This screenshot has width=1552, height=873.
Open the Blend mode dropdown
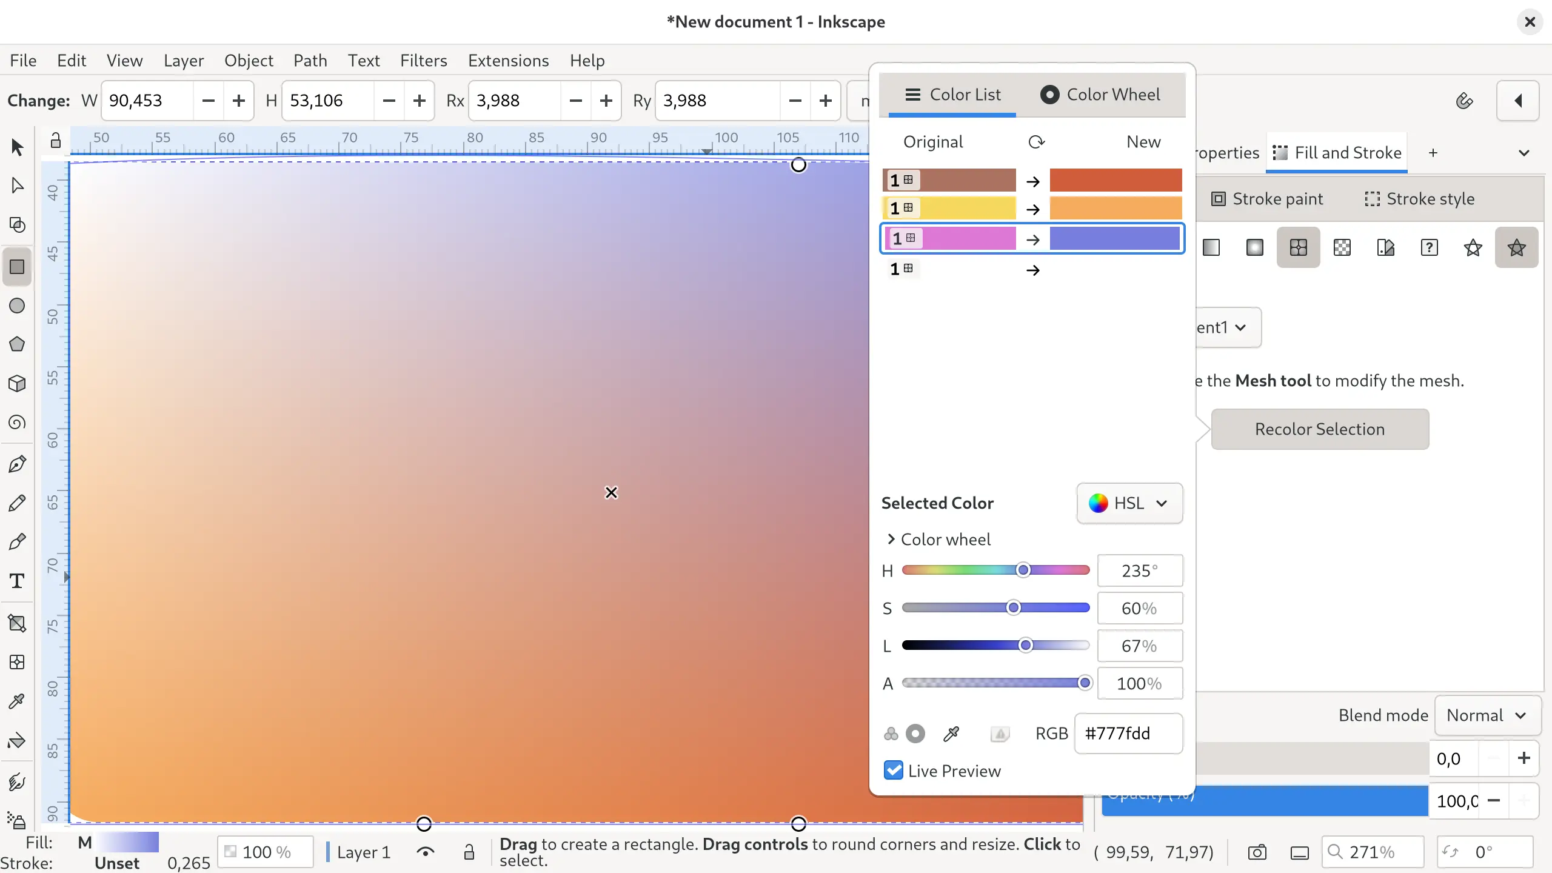[x=1487, y=715]
